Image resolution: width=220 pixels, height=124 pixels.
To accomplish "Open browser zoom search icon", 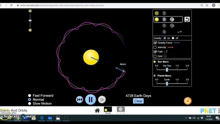I will [202, 5].
